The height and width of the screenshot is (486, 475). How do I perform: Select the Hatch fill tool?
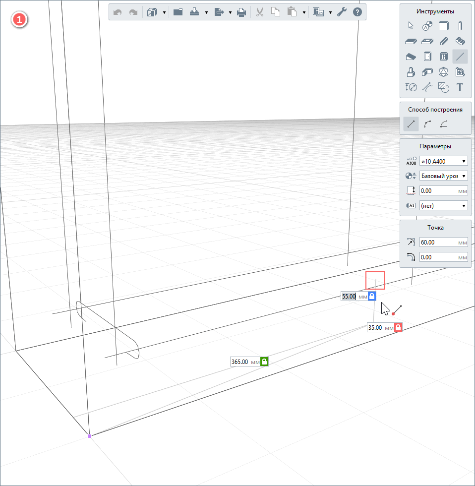click(x=444, y=88)
